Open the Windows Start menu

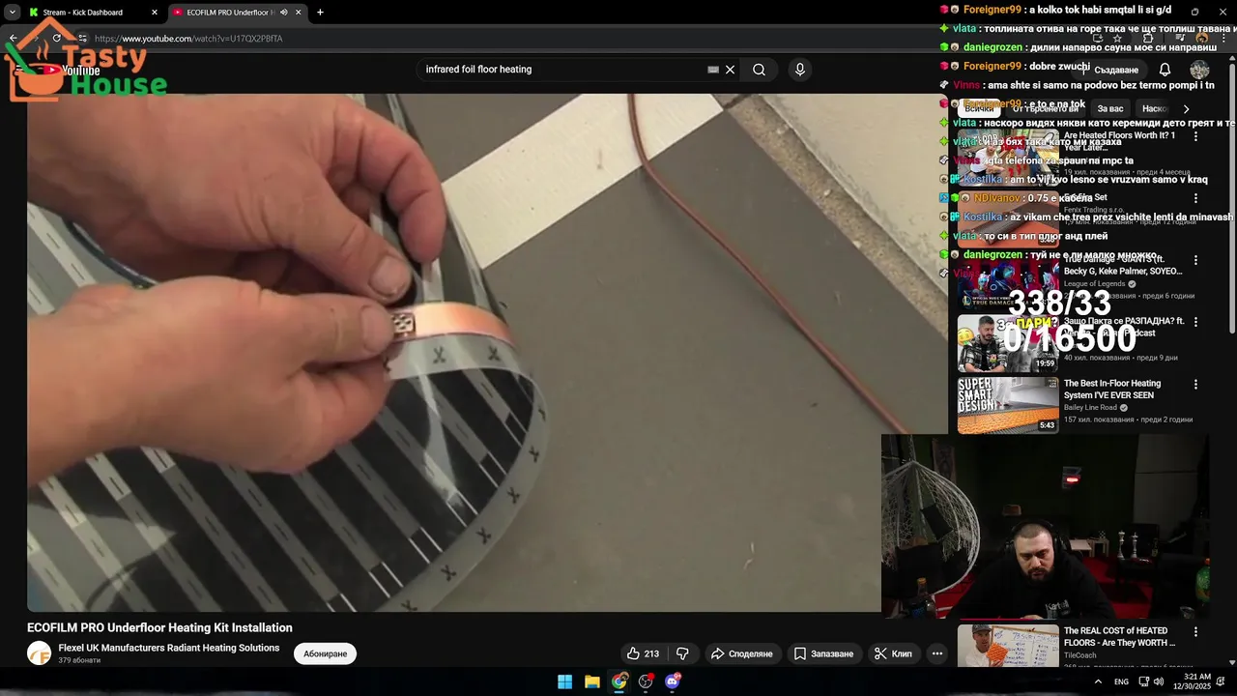click(564, 681)
